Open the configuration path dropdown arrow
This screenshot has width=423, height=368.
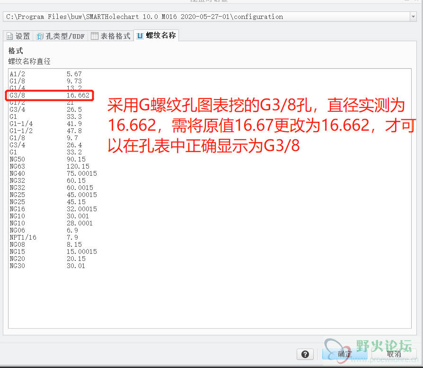pos(413,17)
